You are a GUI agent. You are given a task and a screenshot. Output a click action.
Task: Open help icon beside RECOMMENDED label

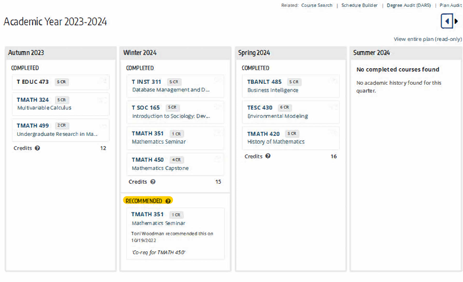(x=168, y=201)
